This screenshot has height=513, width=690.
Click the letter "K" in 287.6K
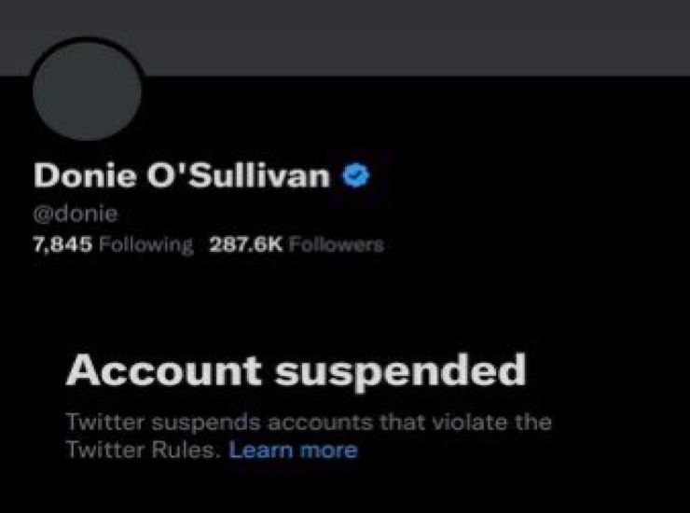(x=278, y=245)
